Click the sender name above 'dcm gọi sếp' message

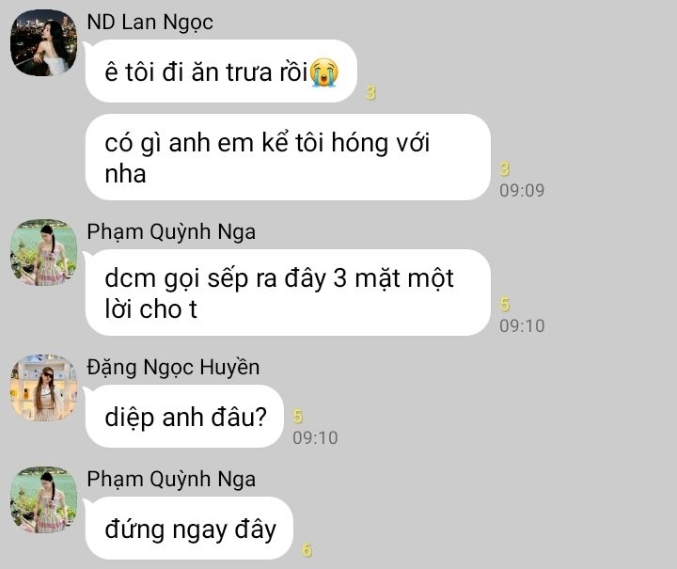pos(171,231)
